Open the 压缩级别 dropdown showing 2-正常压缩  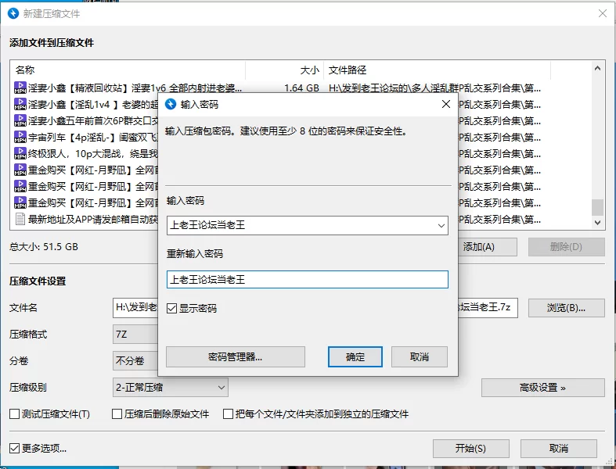click(170, 388)
